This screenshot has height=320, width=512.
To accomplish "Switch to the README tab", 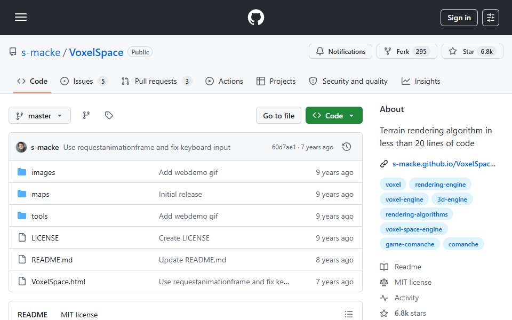I will pyautogui.click(x=33, y=315).
